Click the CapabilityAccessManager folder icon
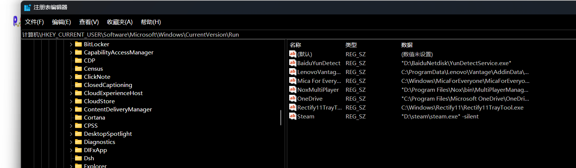Image resolution: width=576 pixels, height=168 pixels. click(78, 52)
